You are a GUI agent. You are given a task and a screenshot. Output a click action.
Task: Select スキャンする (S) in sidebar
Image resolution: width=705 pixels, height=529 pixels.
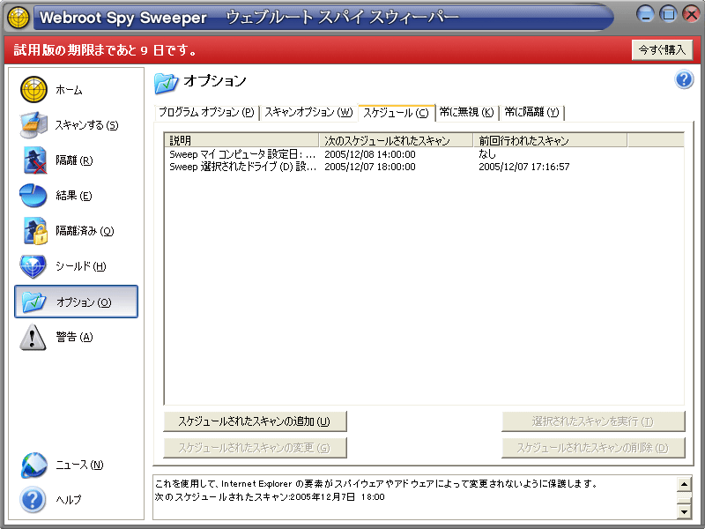[86, 125]
